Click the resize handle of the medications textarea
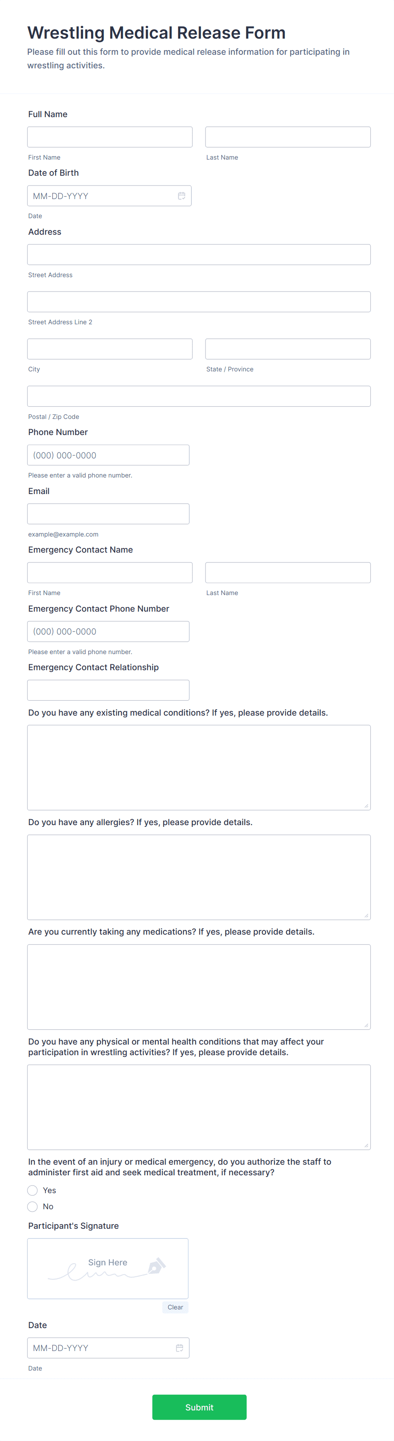394x1441 pixels. [366, 1025]
